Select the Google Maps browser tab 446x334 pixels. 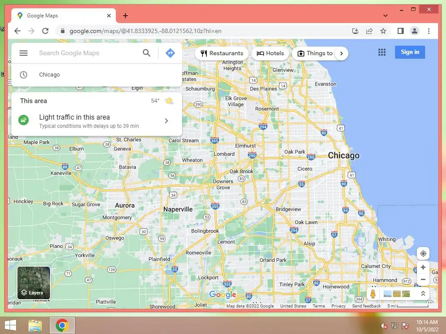pos(64,16)
